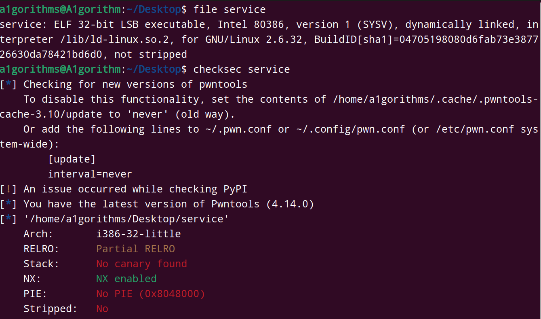
Task: Click the 'file service' command text
Action: pyautogui.click(x=229, y=9)
